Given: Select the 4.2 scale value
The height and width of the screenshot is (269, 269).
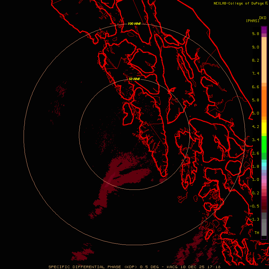Looking at the screenshot, I should (256, 127).
